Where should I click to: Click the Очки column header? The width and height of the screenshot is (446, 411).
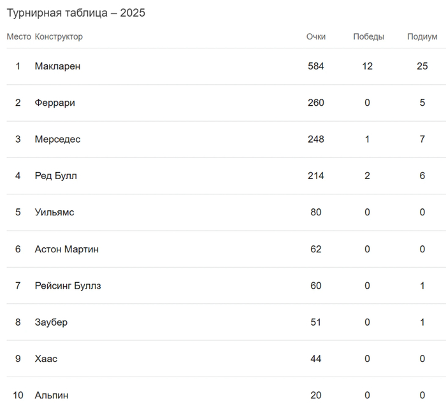point(315,37)
